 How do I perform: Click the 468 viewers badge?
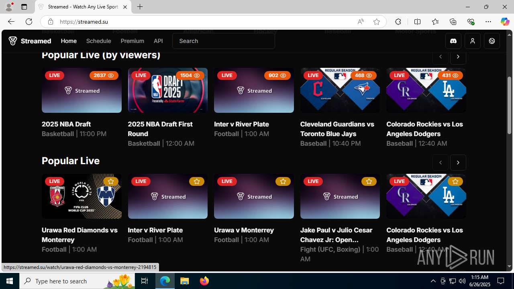pyautogui.click(x=363, y=75)
